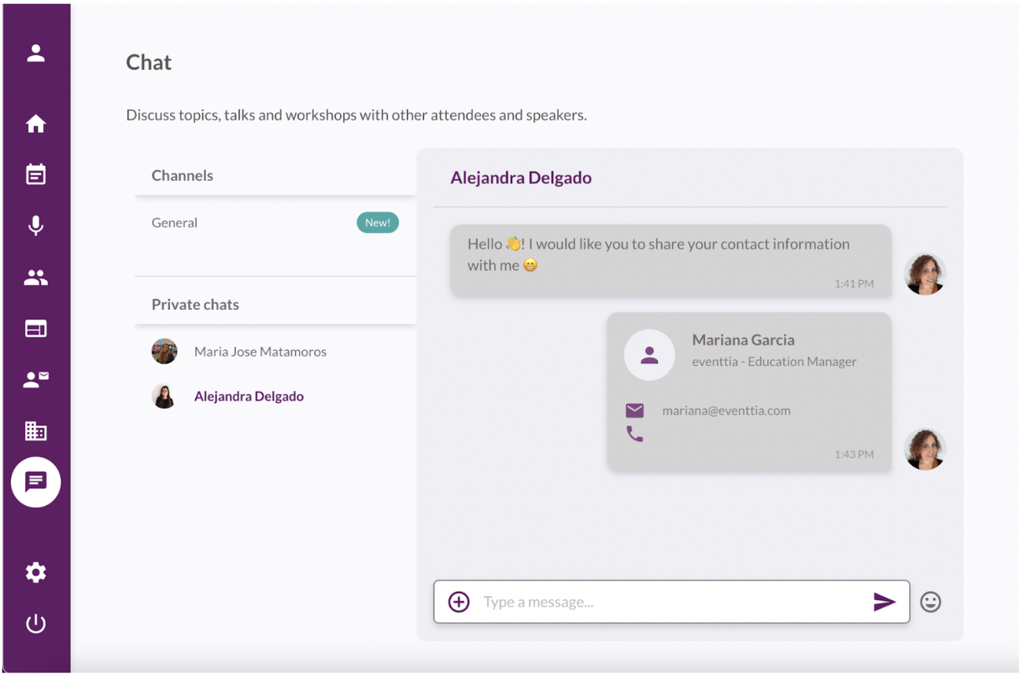Open the speakers microphone icon

[35, 226]
